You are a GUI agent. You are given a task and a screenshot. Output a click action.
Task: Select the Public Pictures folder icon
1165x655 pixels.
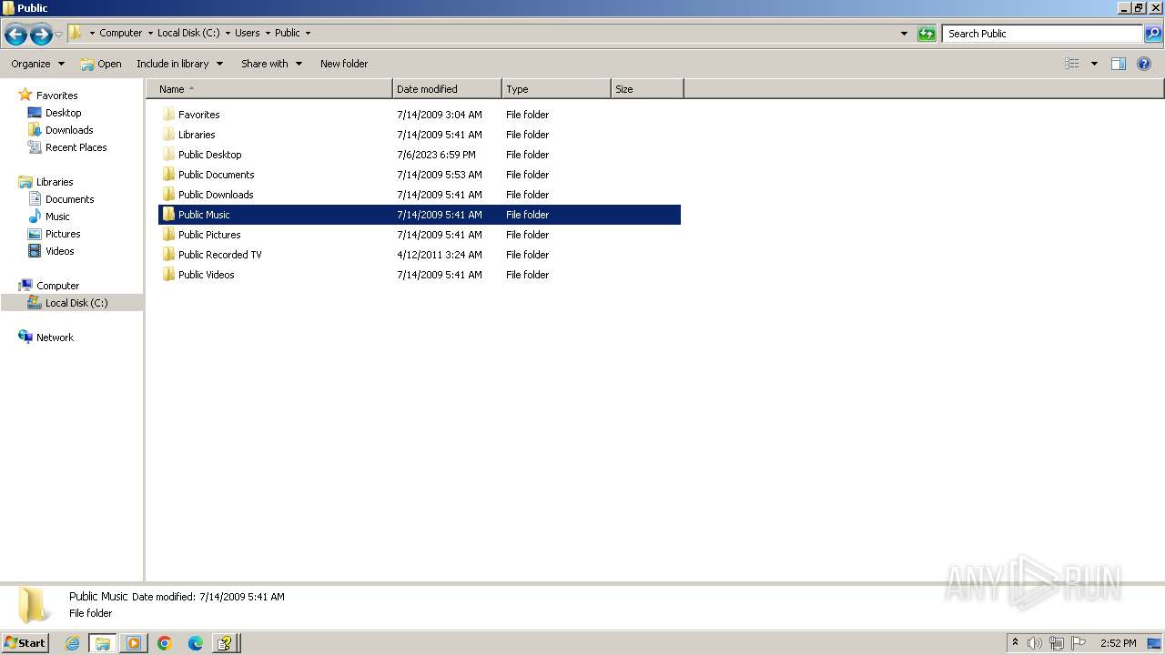pyautogui.click(x=168, y=235)
